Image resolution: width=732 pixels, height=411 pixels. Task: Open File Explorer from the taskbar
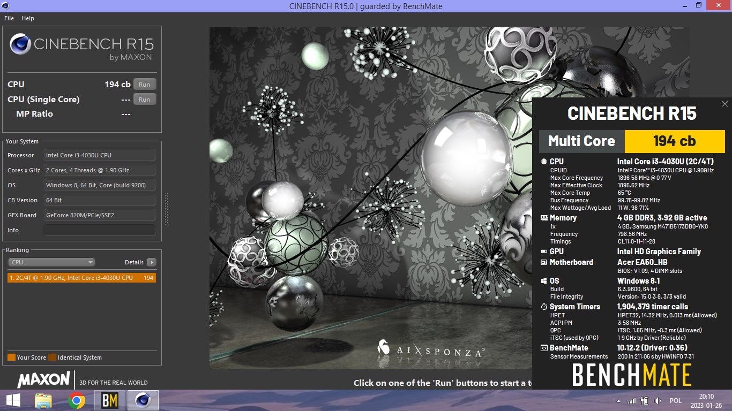click(43, 400)
